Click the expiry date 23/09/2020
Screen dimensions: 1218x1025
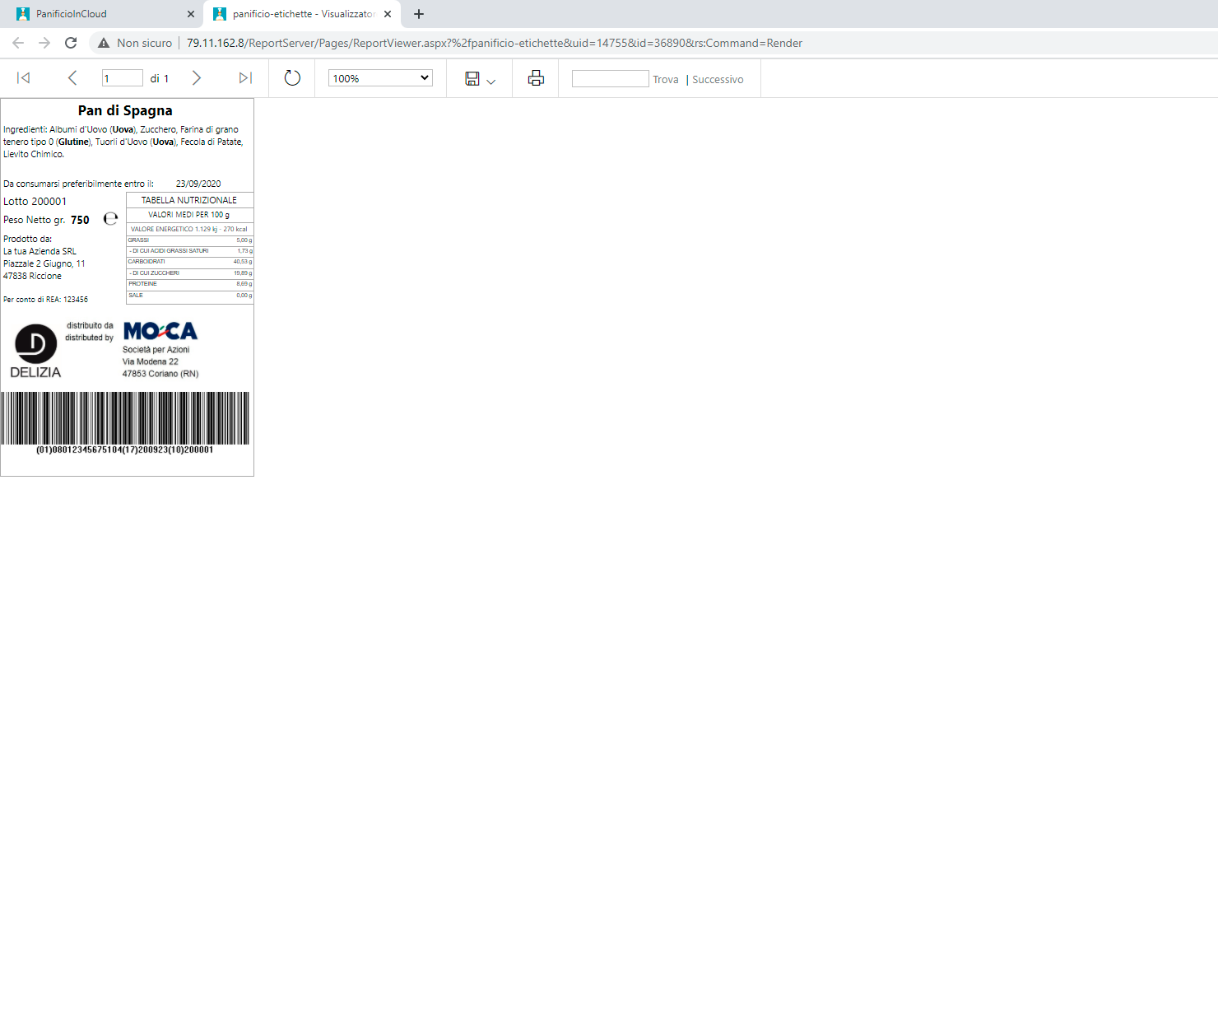[198, 184]
